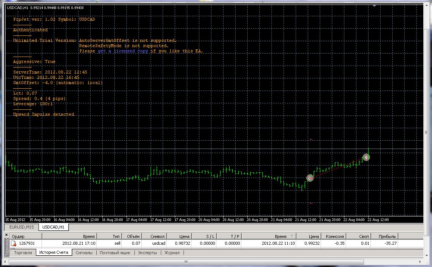Switch to the EURUSD,M15 chart tab
The height and width of the screenshot is (267, 432).
click(22, 227)
